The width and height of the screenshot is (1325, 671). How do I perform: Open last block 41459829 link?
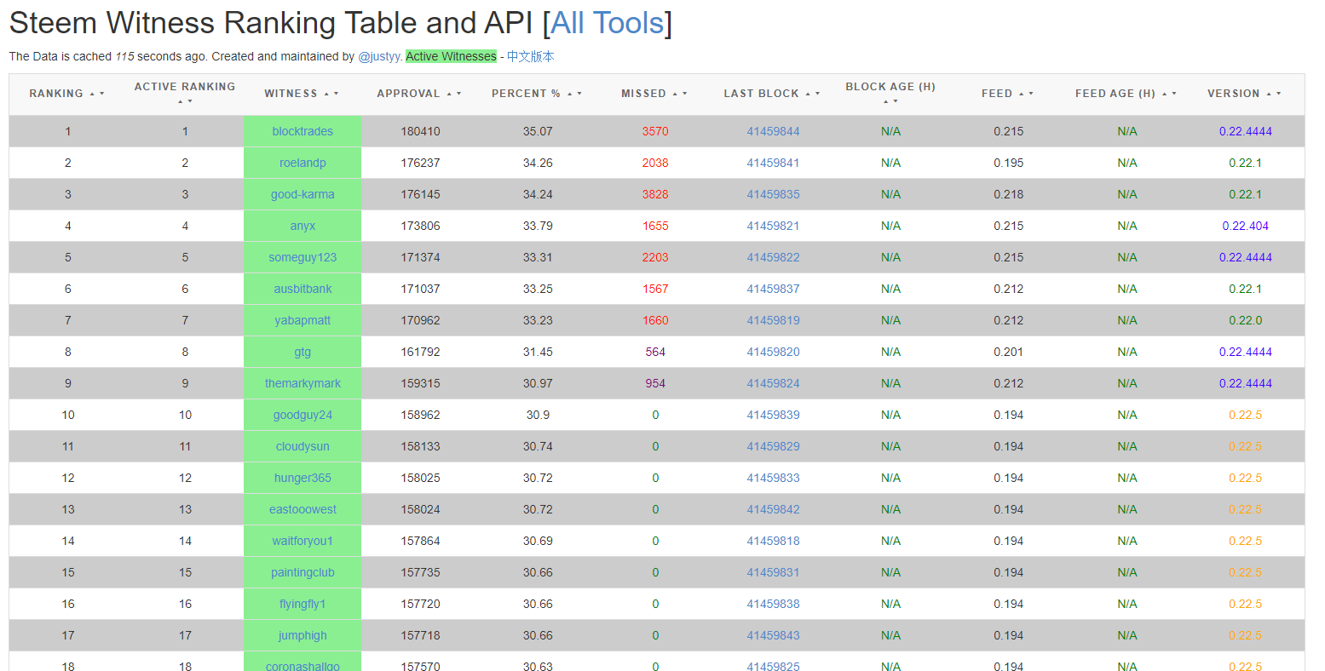tap(773, 446)
